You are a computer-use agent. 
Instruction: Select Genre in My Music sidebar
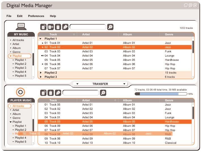16,52
